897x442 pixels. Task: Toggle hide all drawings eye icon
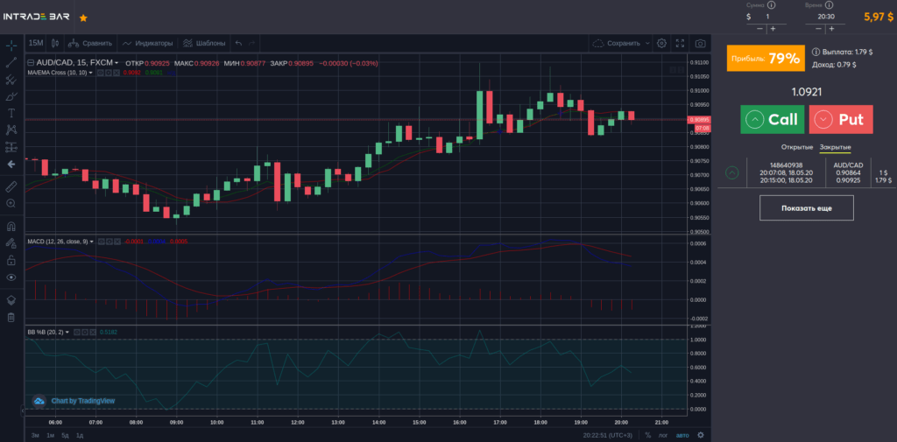[11, 277]
